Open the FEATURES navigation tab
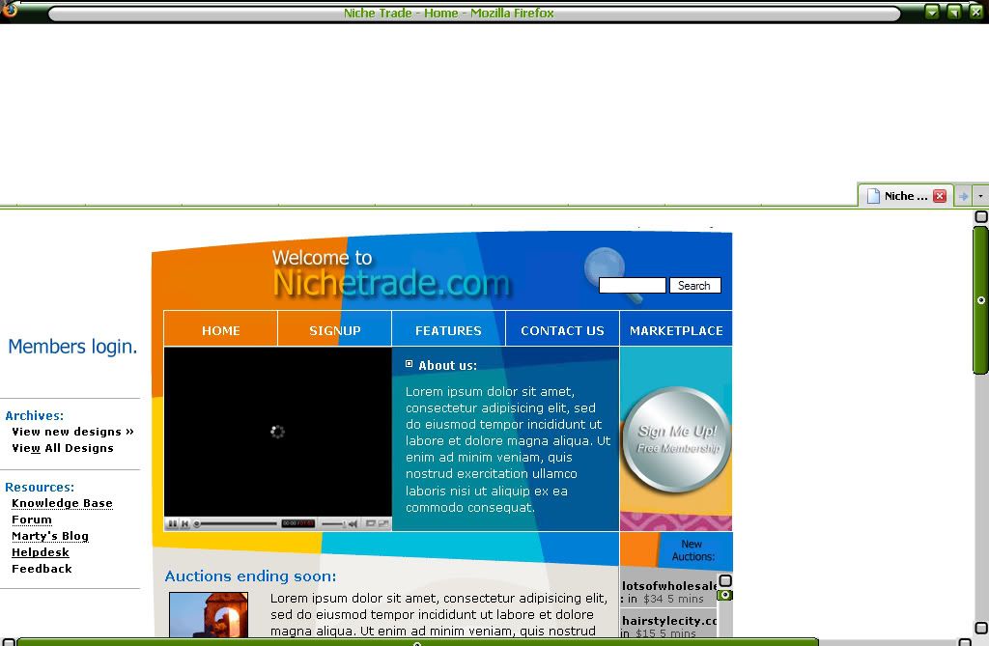Screen dimensions: 989x646 click(448, 328)
